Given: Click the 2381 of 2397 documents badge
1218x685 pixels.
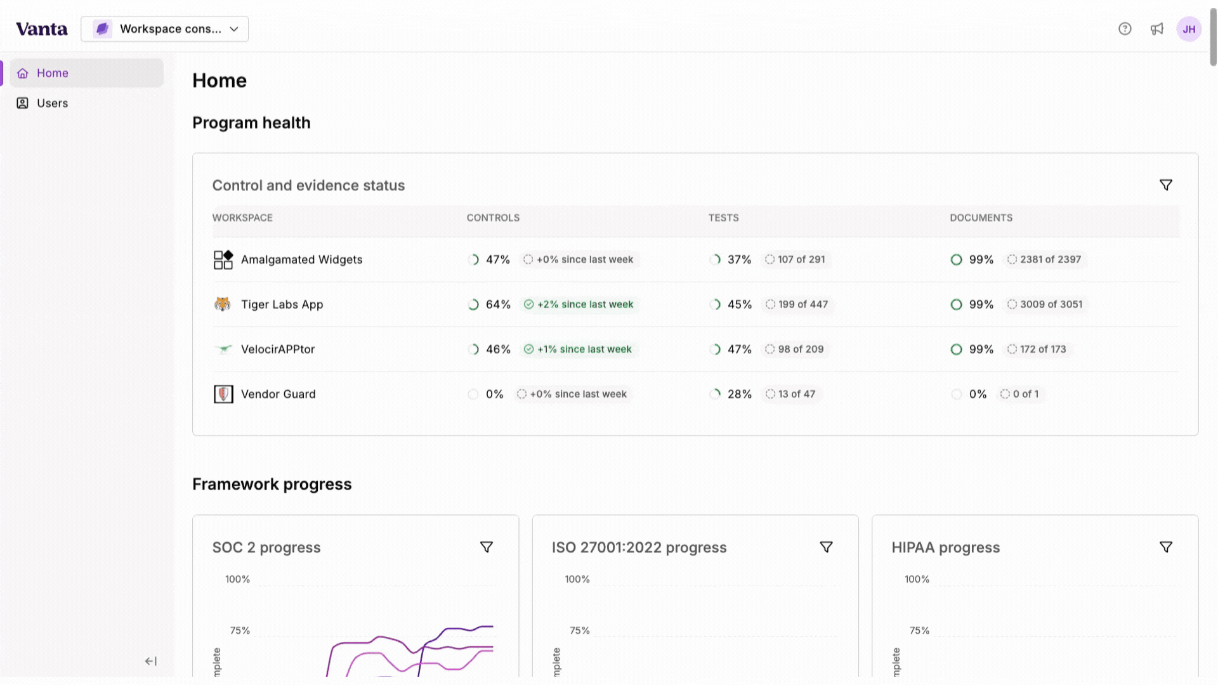Looking at the screenshot, I should [1044, 259].
